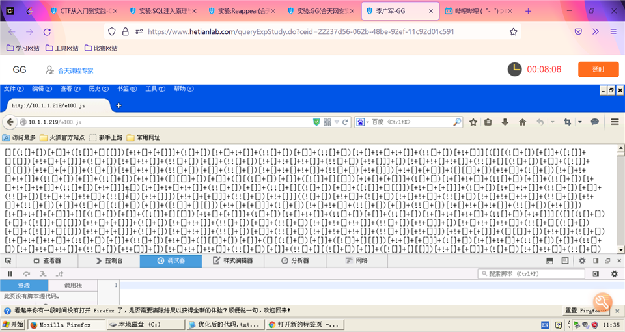Expand the dropdown next to the undo arrow

pos(553,122)
